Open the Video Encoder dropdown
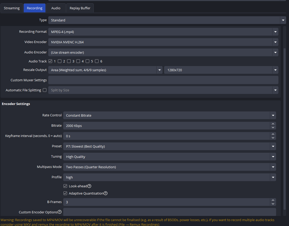The width and height of the screenshot is (289, 226). point(163,42)
